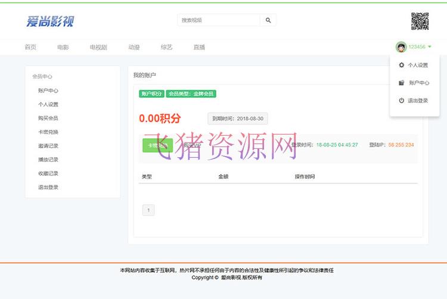The image size is (447, 299).
Task: Click the QR code image
Action: tap(420, 21)
